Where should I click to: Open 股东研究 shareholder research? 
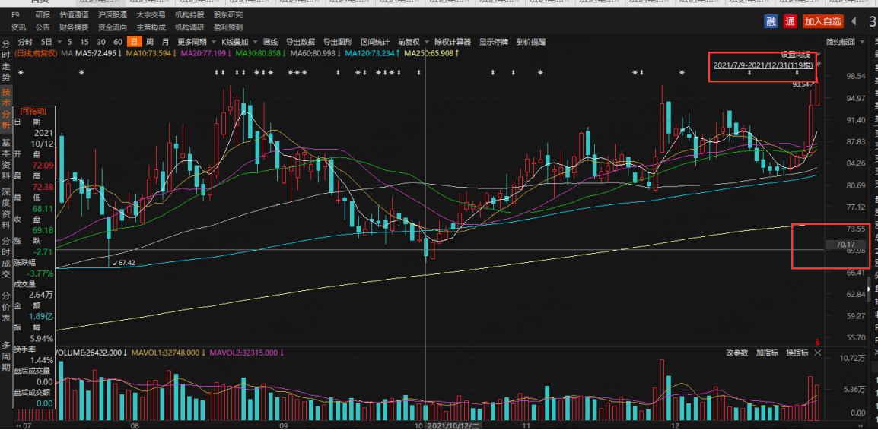click(x=228, y=14)
